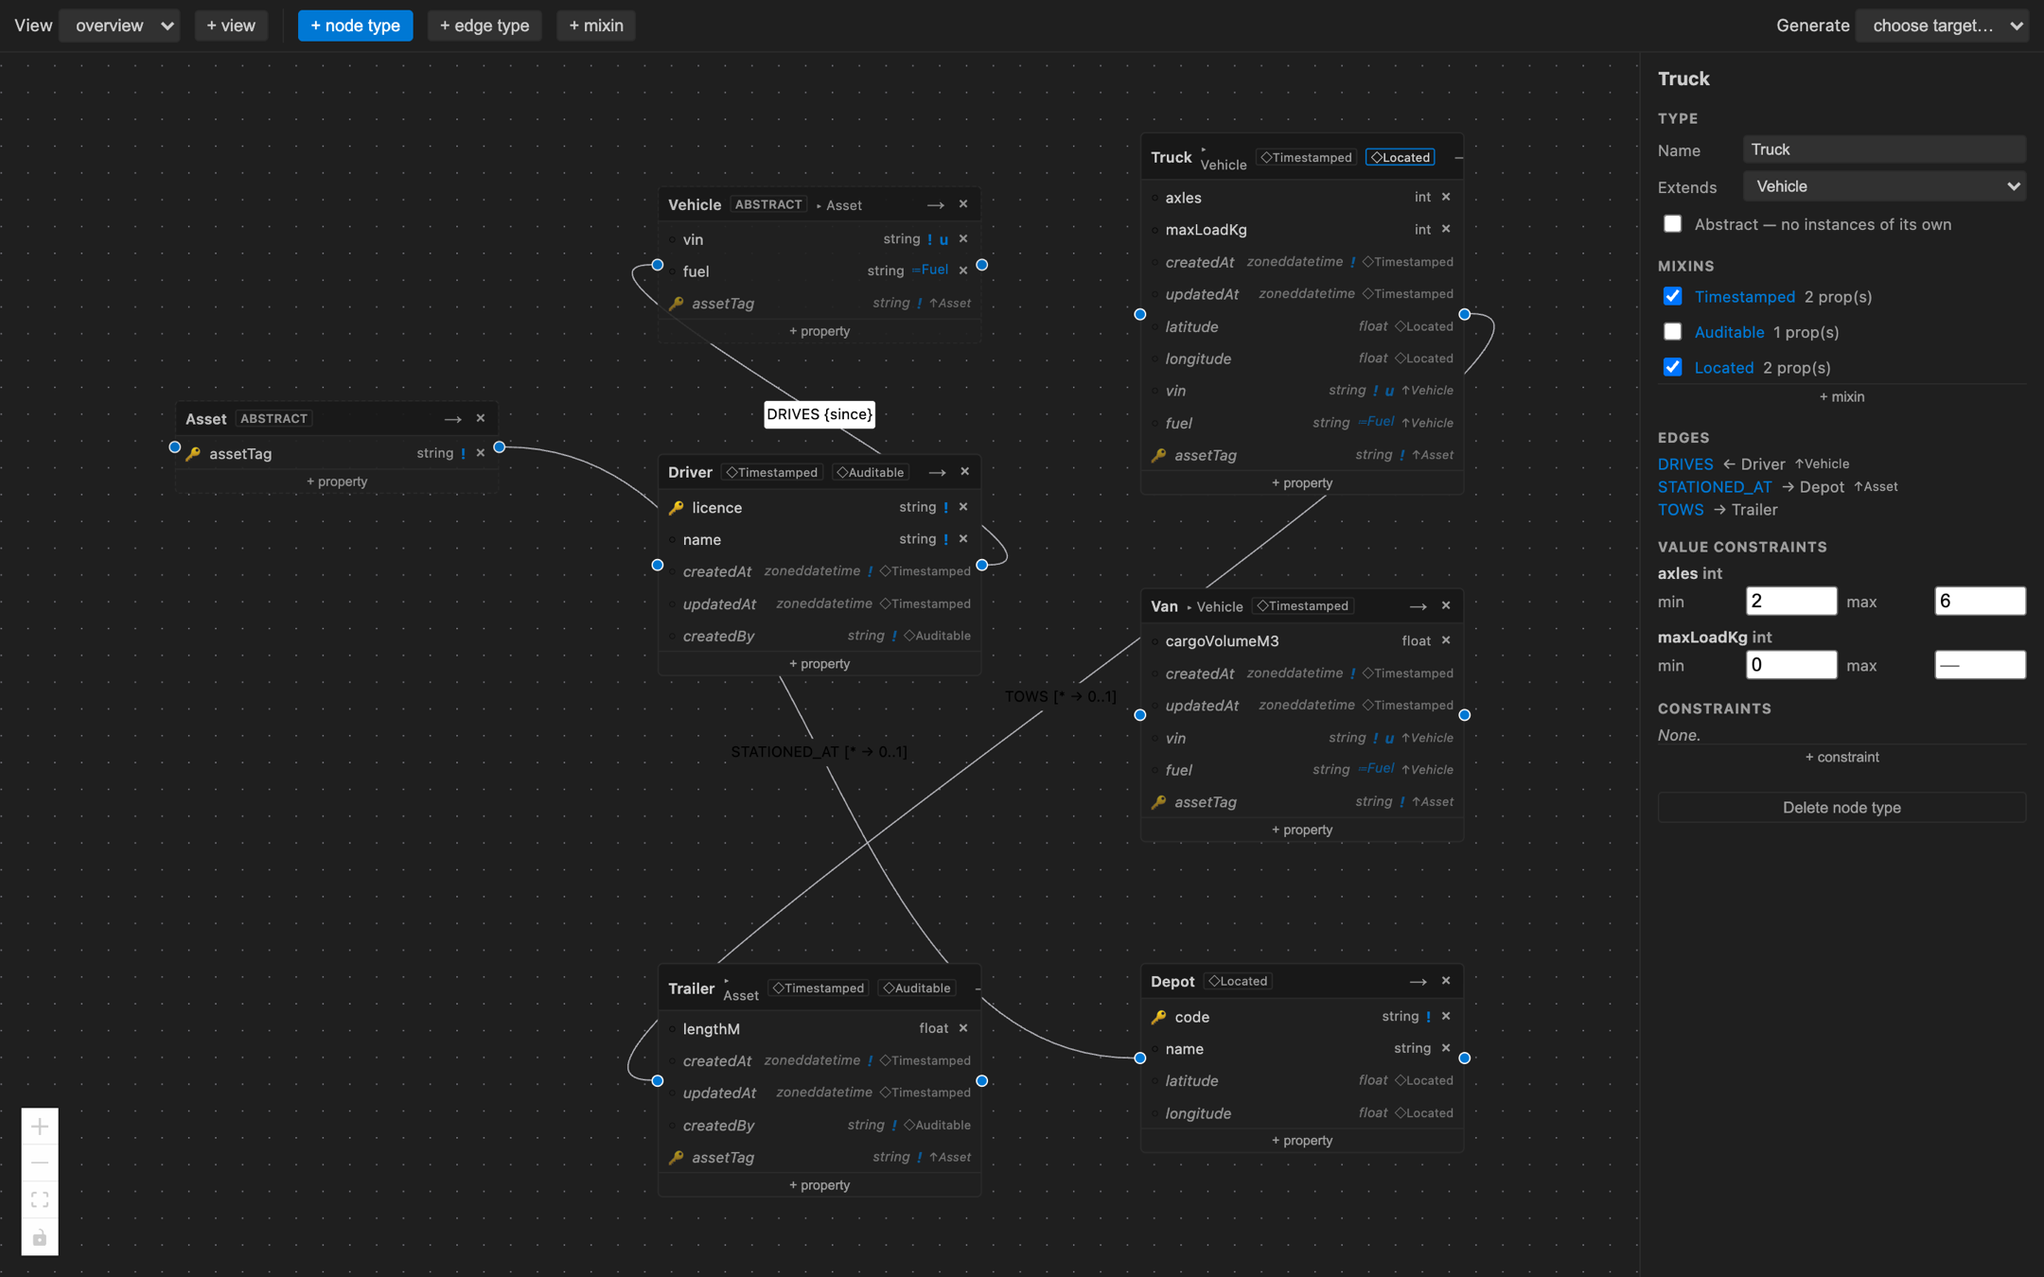Image resolution: width=2044 pixels, height=1277 pixels.
Task: Open the Generate choose target dropdown
Action: point(1942,26)
